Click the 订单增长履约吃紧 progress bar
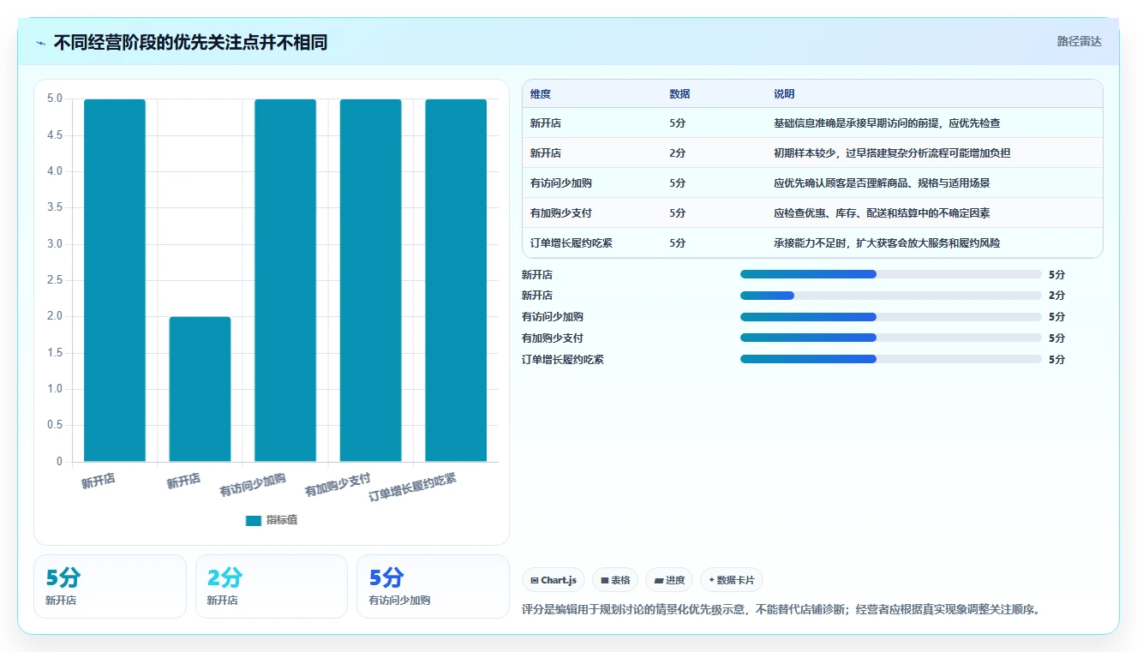Image resolution: width=1137 pixels, height=652 pixels. tap(891, 360)
